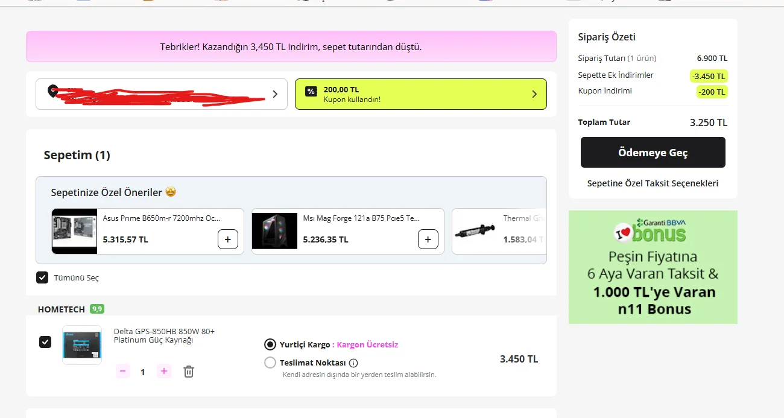Screen dimensions: 784x418
Task: Delete item with the trash icon
Action: (189, 372)
